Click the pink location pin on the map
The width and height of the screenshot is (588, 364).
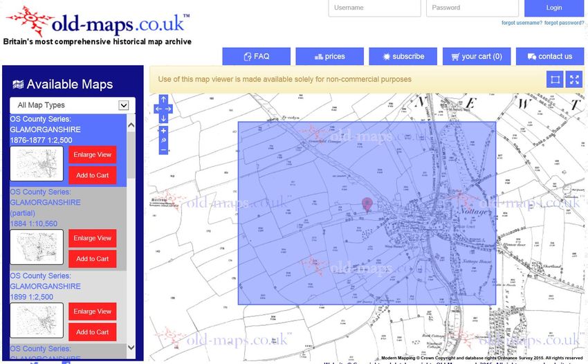[367, 204]
